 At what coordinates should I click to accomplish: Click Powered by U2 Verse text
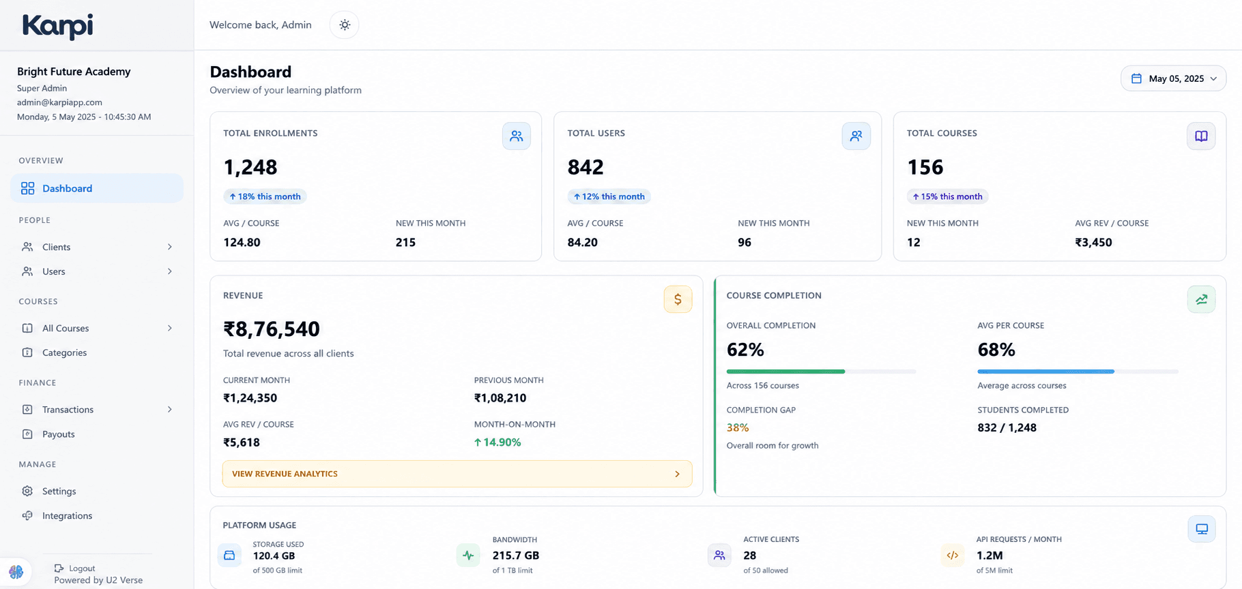click(98, 580)
